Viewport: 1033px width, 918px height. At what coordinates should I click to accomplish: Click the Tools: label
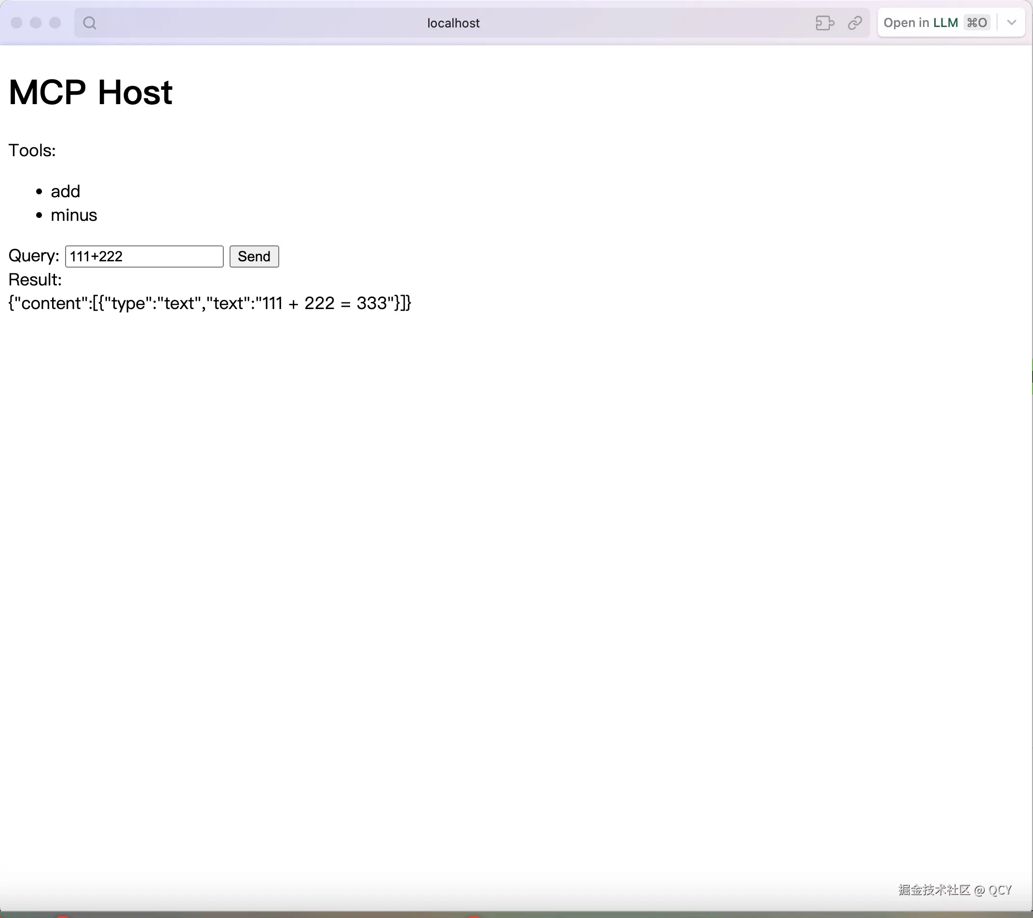click(32, 150)
